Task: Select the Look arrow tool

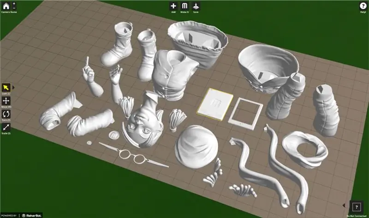Action: pos(6,88)
